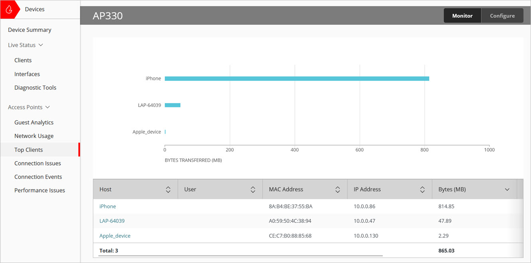Image resolution: width=531 pixels, height=263 pixels.
Task: Open Connection Events page
Action: 38,176
